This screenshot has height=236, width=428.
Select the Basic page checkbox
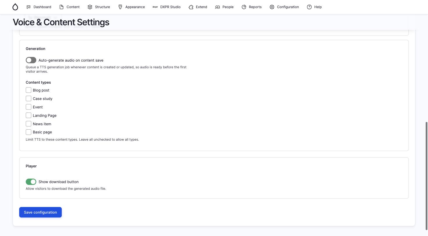pos(28,132)
